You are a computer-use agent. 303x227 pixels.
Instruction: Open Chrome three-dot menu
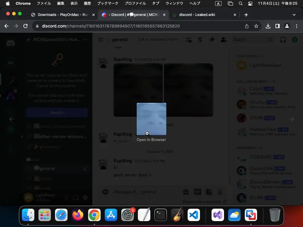pos(296,26)
